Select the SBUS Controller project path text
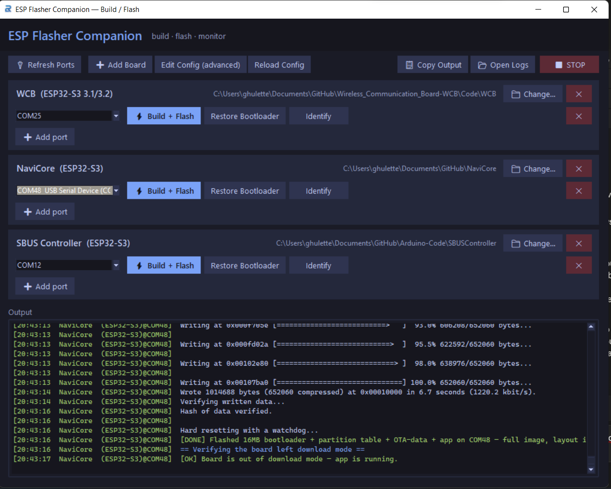The width and height of the screenshot is (611, 489). pyautogui.click(x=386, y=243)
